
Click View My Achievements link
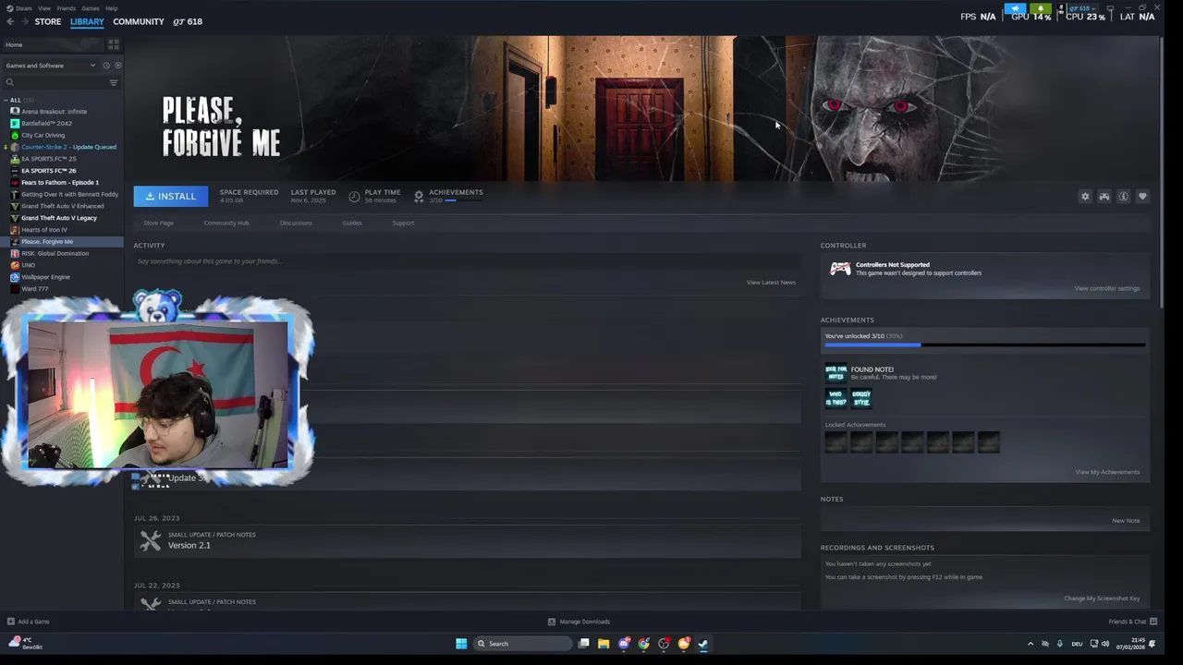(1107, 472)
